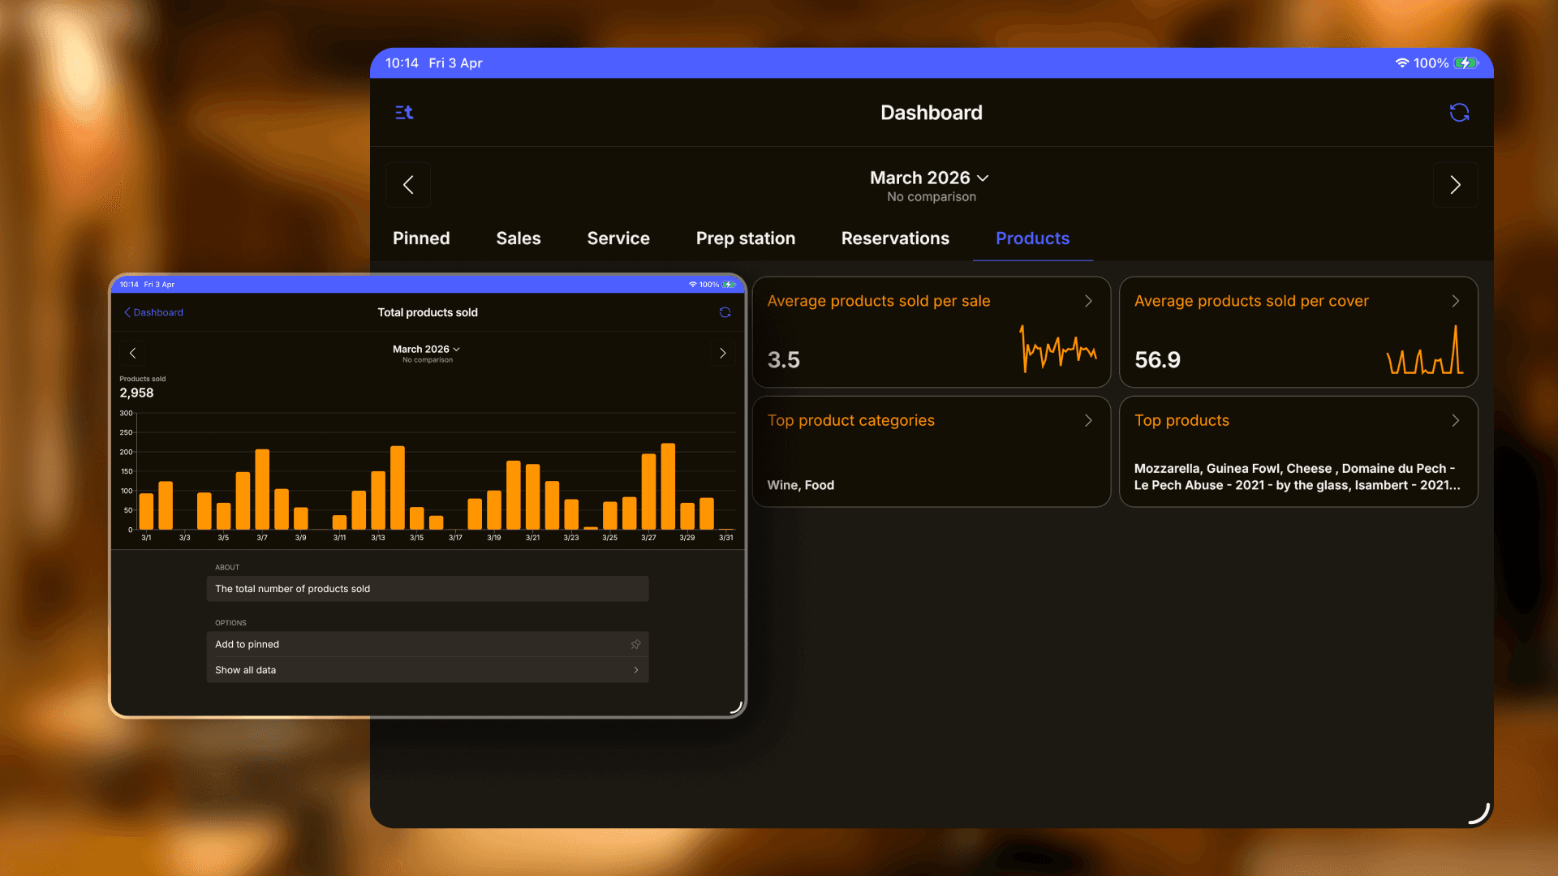
Task: Open the small March 2026 period dropdown
Action: point(427,349)
